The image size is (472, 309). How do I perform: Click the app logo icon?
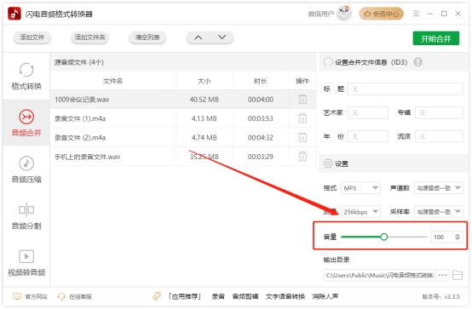[14, 14]
